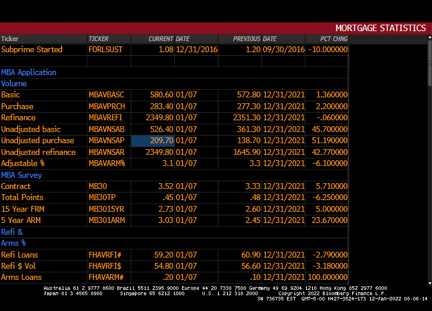Select the MBA Application section heading
This screenshot has width=432, height=311.
(x=29, y=73)
